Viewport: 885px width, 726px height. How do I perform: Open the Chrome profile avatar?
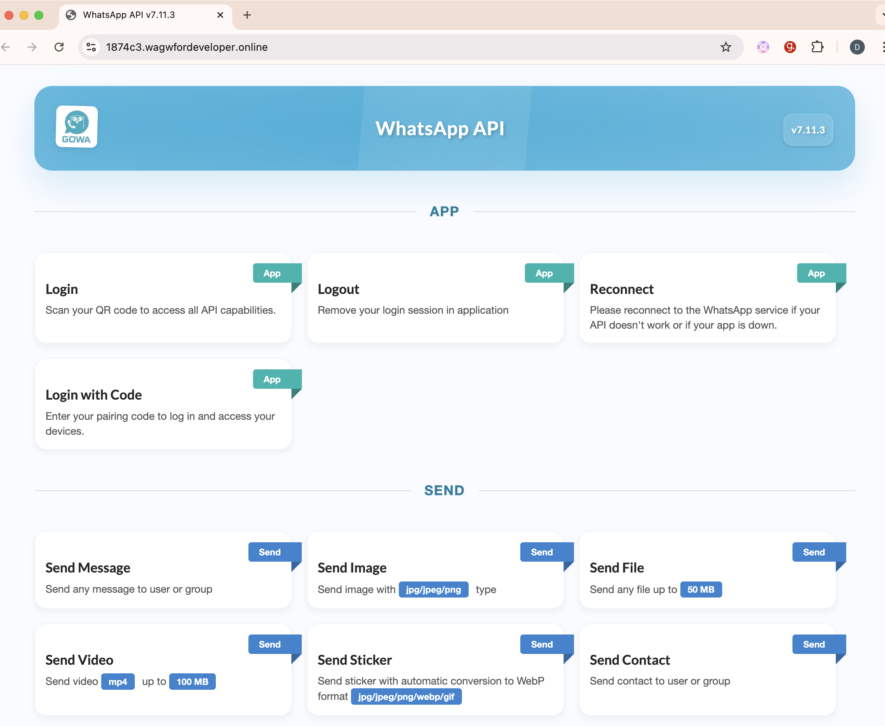[x=857, y=47]
